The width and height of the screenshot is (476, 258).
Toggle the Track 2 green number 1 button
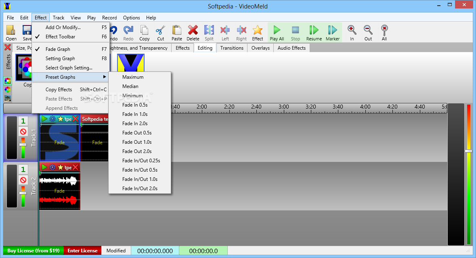pos(23,169)
